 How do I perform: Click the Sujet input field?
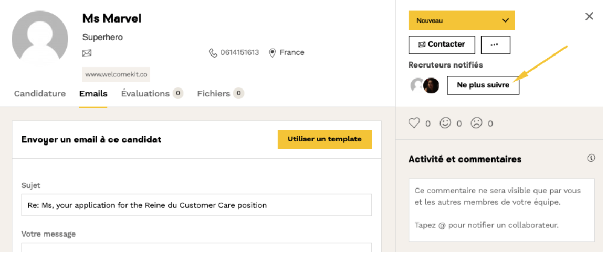[196, 205]
